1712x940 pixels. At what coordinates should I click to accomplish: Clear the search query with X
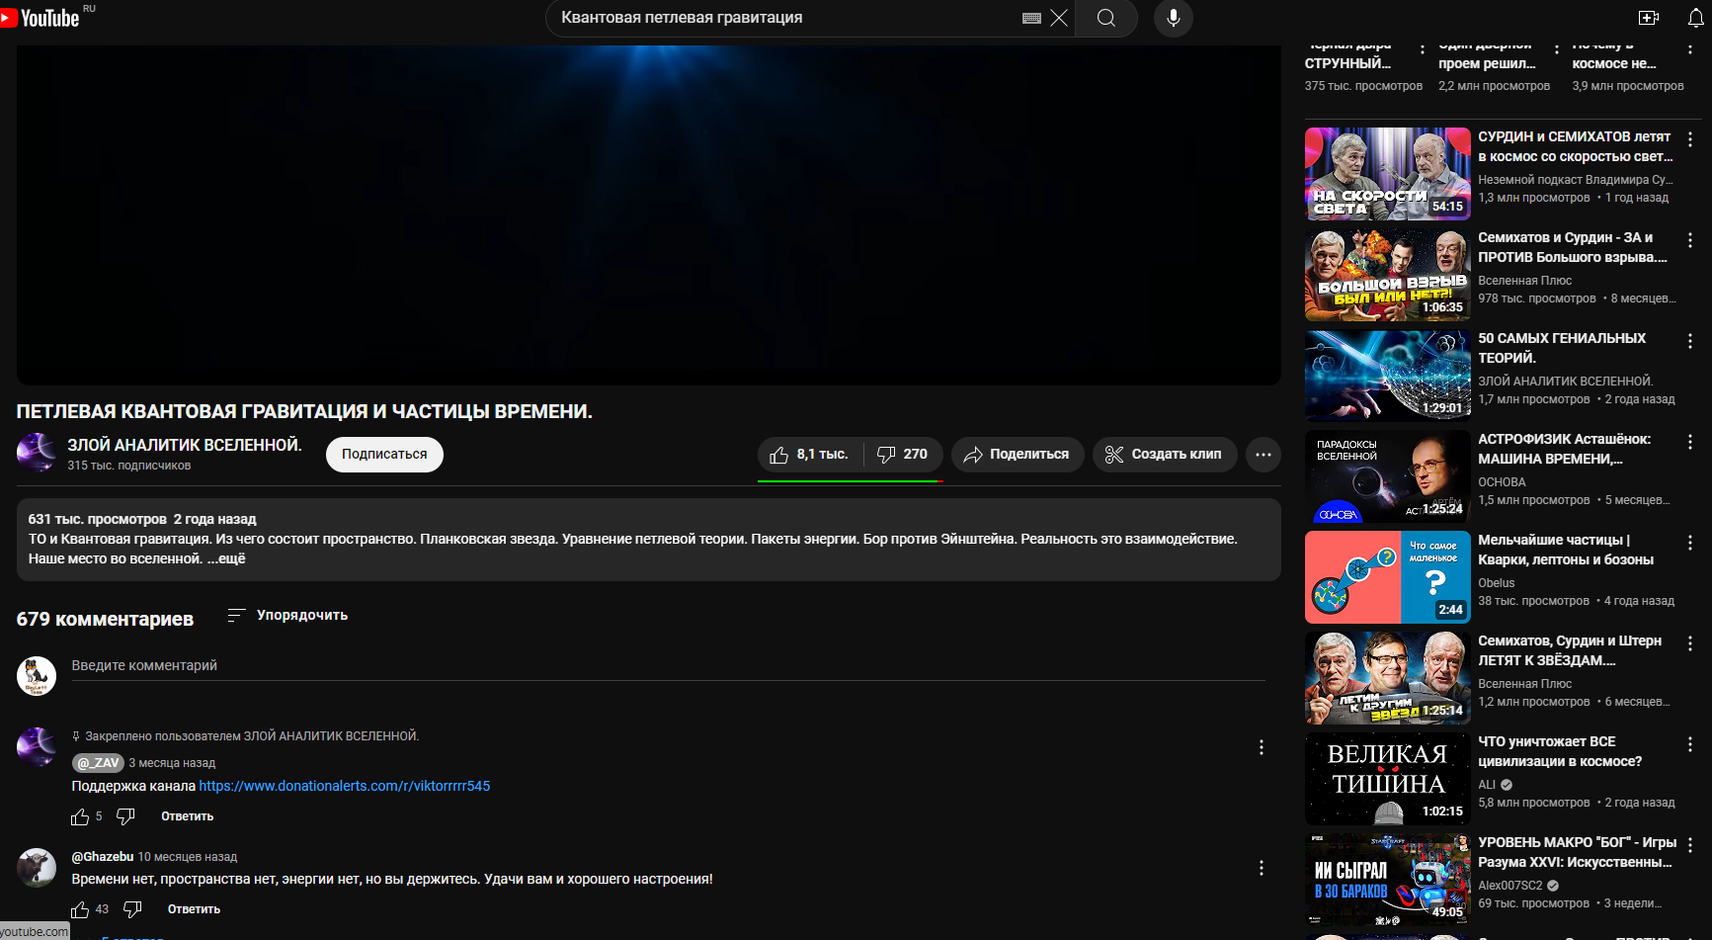pos(1059,18)
